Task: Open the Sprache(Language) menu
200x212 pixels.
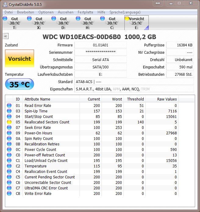Action: pyautogui.click(x=125, y=12)
